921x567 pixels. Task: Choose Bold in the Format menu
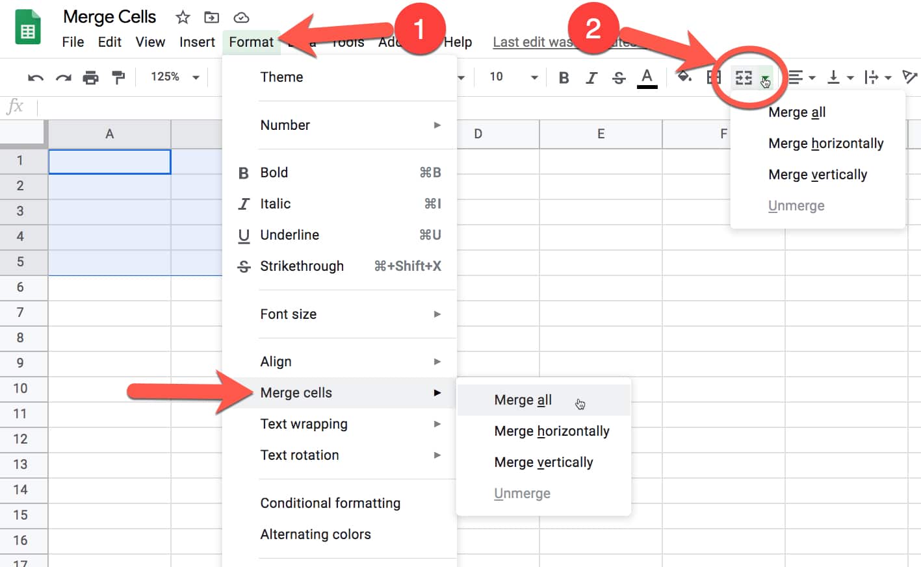pos(339,173)
